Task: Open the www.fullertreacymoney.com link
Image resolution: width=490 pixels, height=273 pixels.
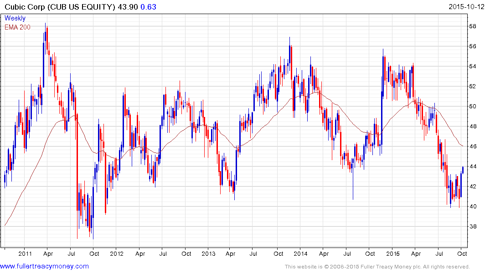Action: click(x=44, y=266)
